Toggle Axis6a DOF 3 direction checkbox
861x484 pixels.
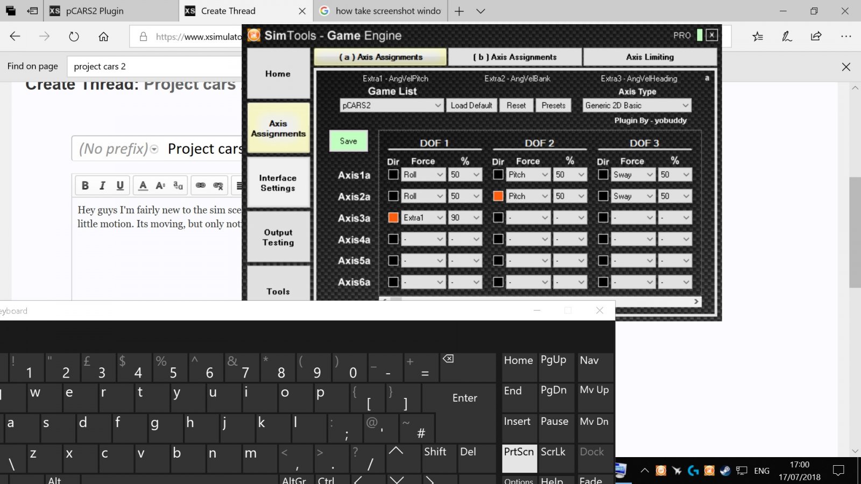pyautogui.click(x=603, y=282)
